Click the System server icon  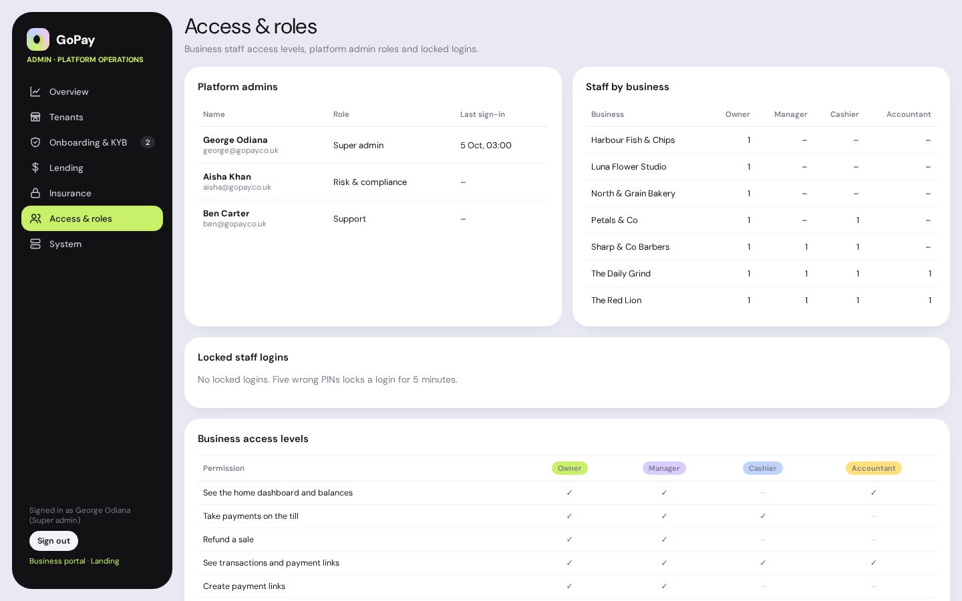tap(35, 244)
